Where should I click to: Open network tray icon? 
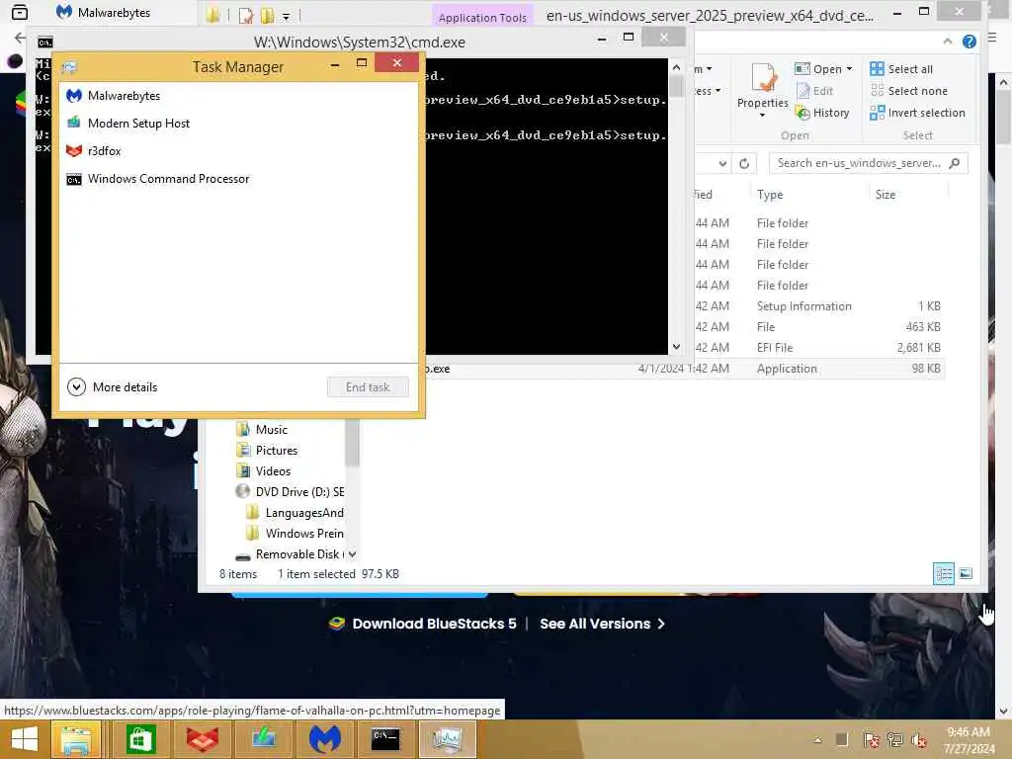pyautogui.click(x=894, y=740)
